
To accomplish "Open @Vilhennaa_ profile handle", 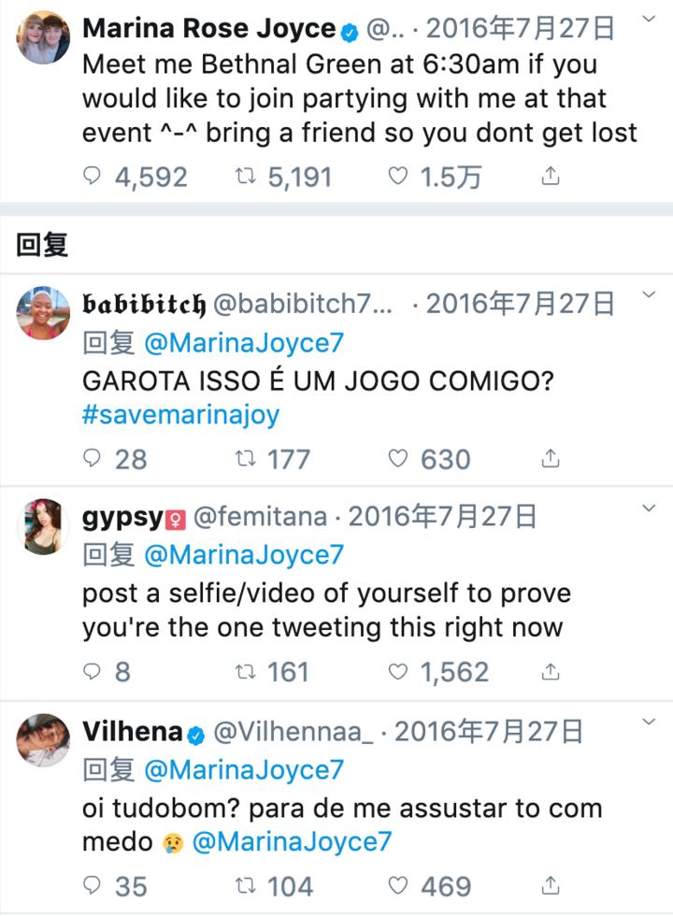I will click(x=294, y=732).
